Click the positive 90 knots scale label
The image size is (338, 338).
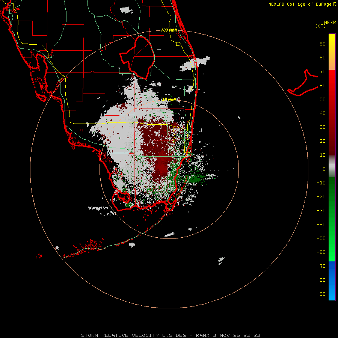tap(323, 44)
